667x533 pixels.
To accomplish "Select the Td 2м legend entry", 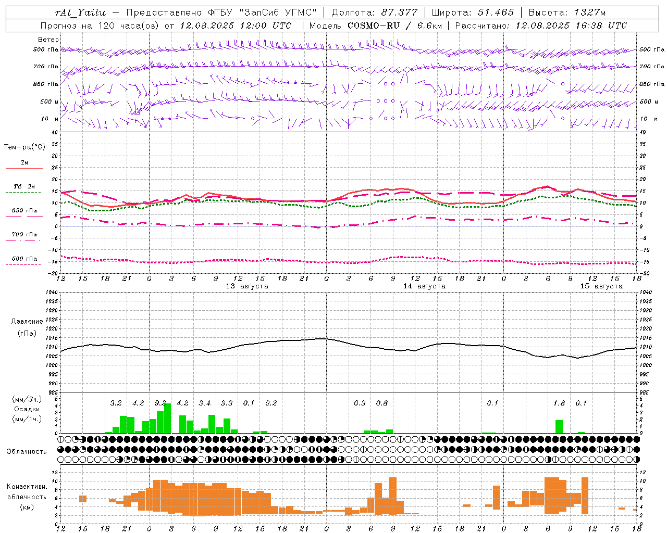I will [x=24, y=186].
